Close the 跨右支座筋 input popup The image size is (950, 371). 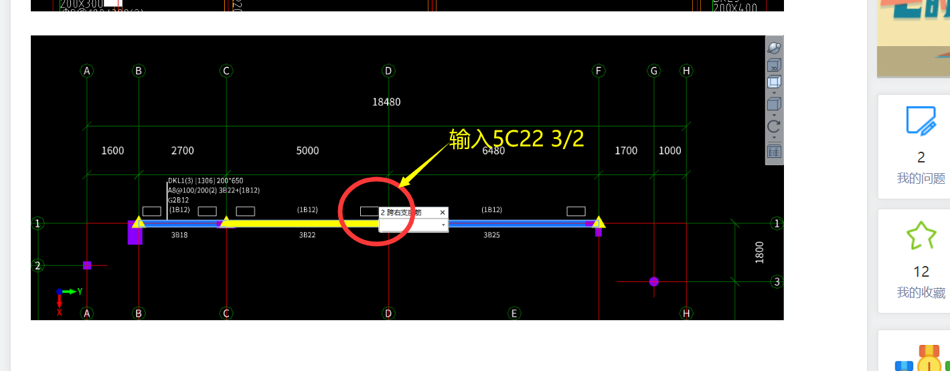[443, 213]
